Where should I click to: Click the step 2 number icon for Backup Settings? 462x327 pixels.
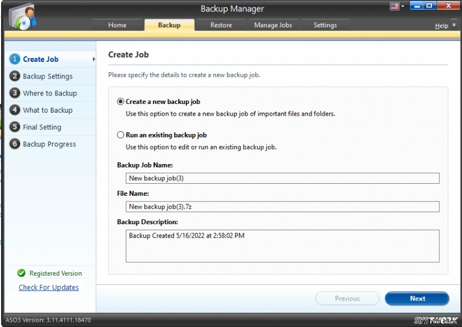point(14,76)
